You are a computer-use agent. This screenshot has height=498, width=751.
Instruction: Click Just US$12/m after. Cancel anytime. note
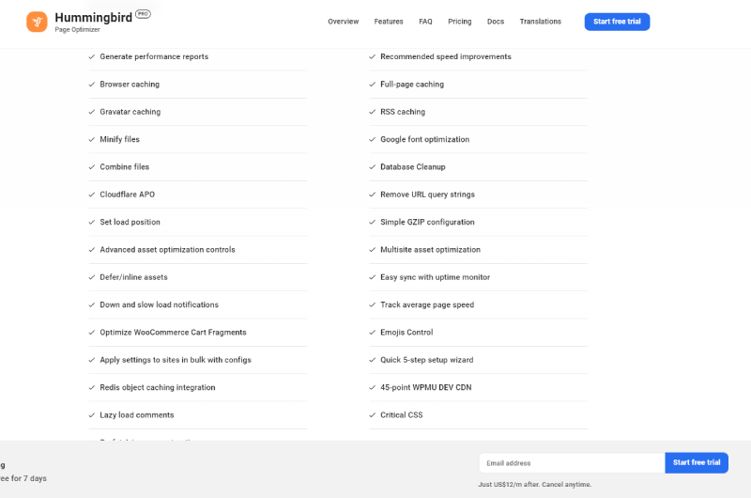534,485
